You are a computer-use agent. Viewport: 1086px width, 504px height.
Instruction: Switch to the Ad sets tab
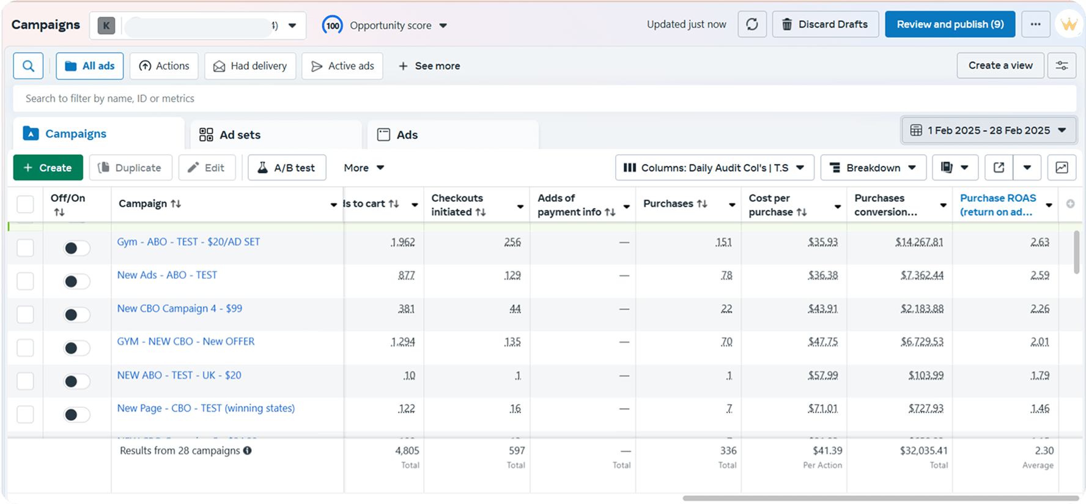tap(240, 135)
